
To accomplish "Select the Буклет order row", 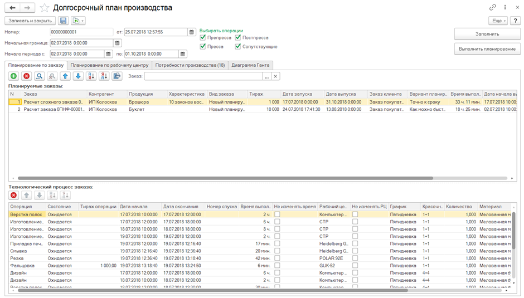I will [137, 109].
